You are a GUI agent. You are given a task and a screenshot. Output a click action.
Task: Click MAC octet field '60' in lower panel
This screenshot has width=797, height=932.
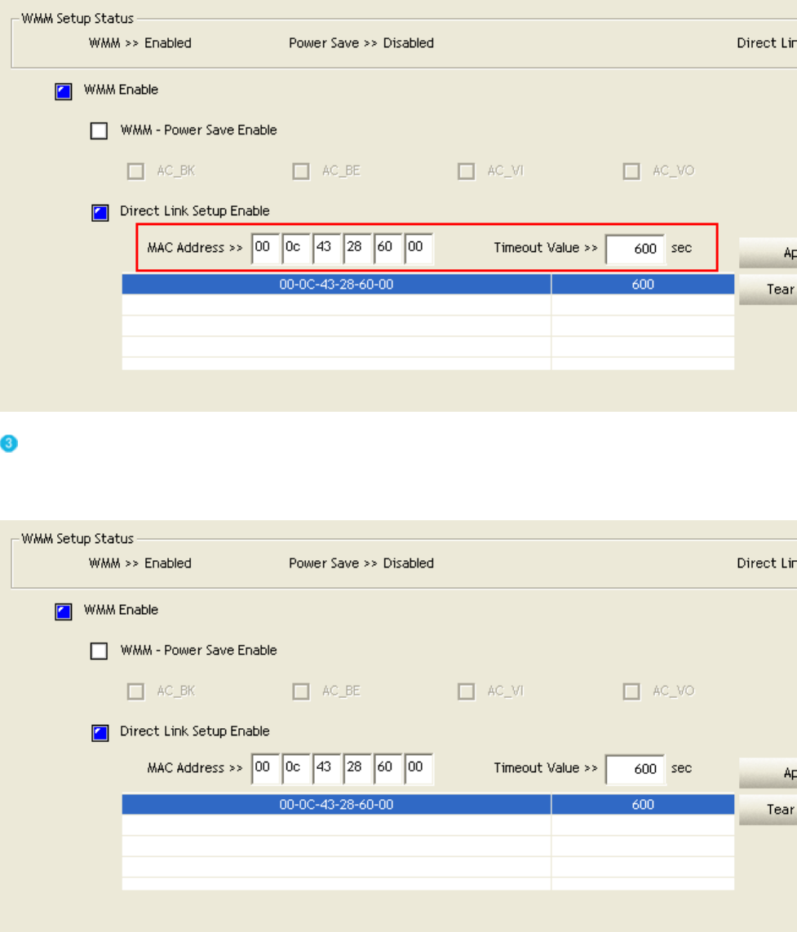click(387, 769)
